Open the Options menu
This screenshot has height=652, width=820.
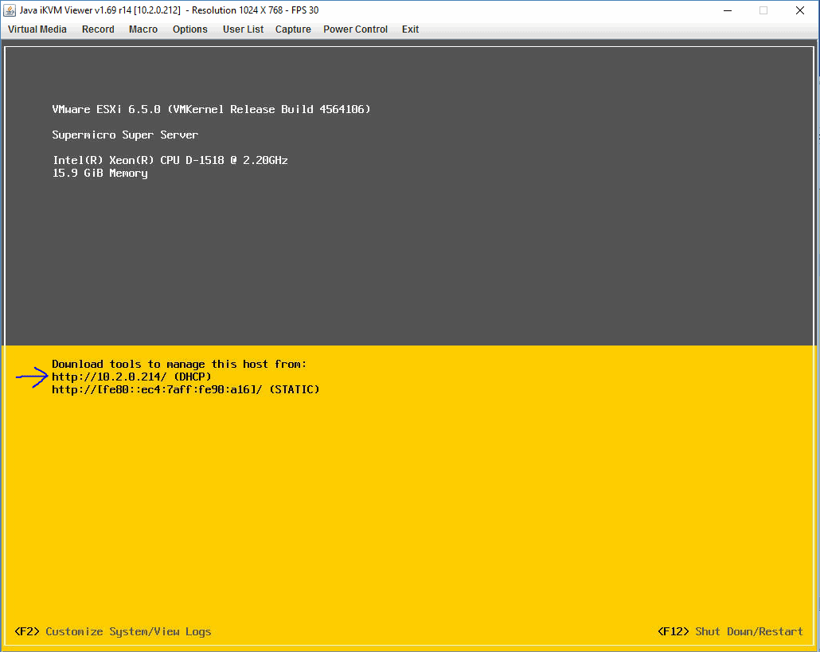[189, 29]
